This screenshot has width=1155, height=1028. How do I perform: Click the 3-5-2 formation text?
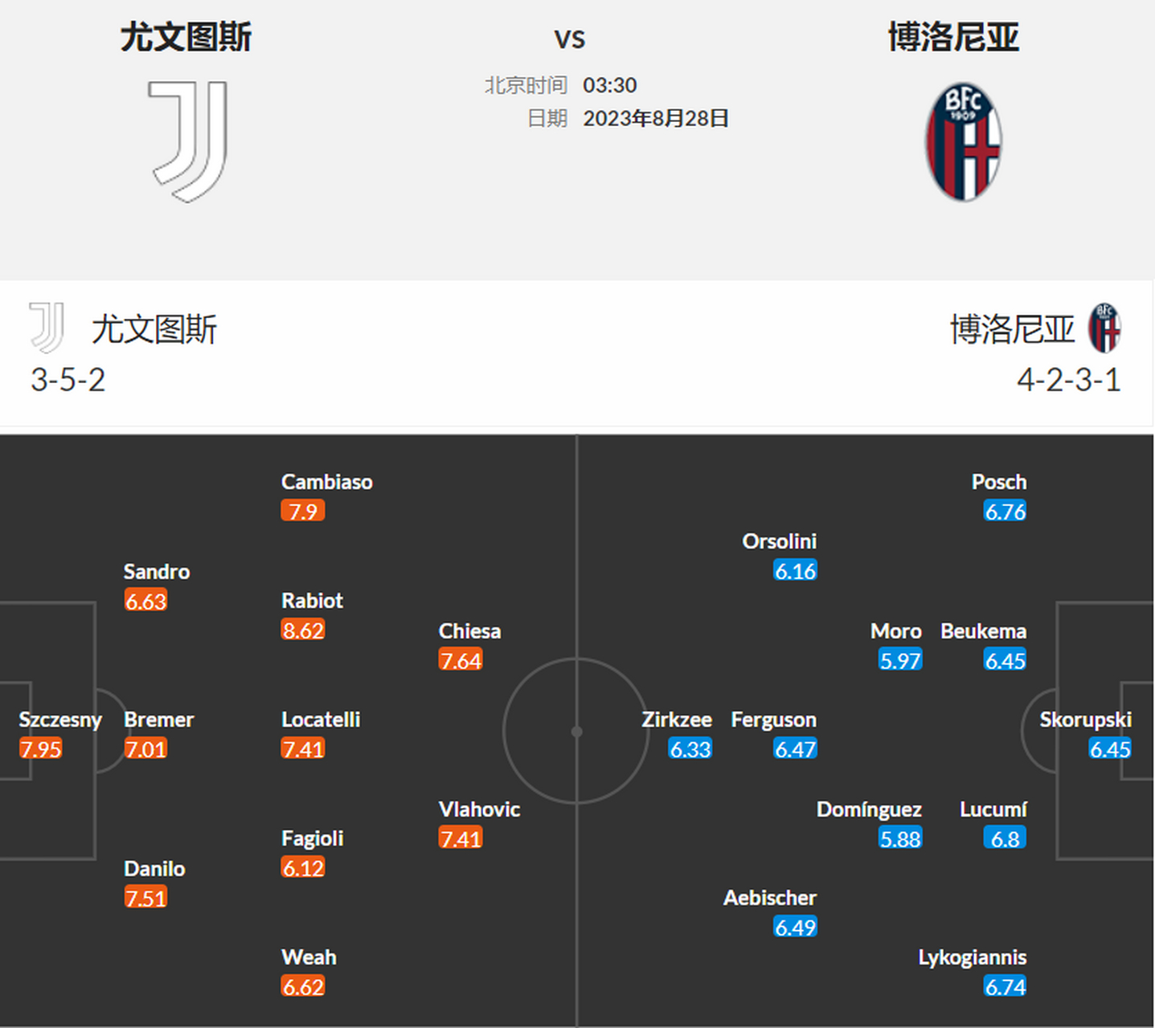point(68,380)
